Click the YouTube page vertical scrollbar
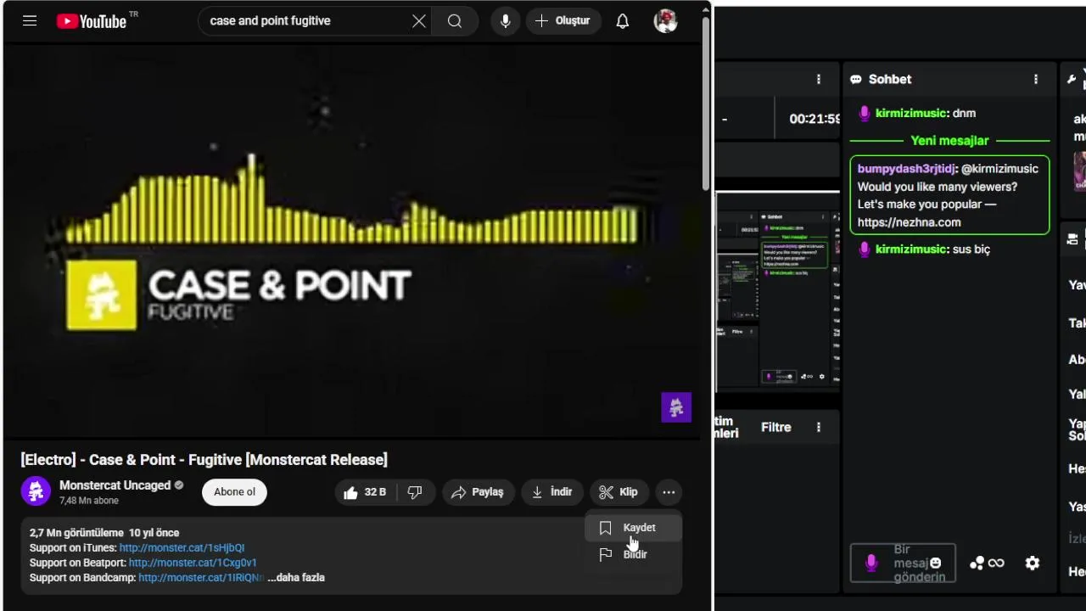The height and width of the screenshot is (611, 1086). [706, 102]
